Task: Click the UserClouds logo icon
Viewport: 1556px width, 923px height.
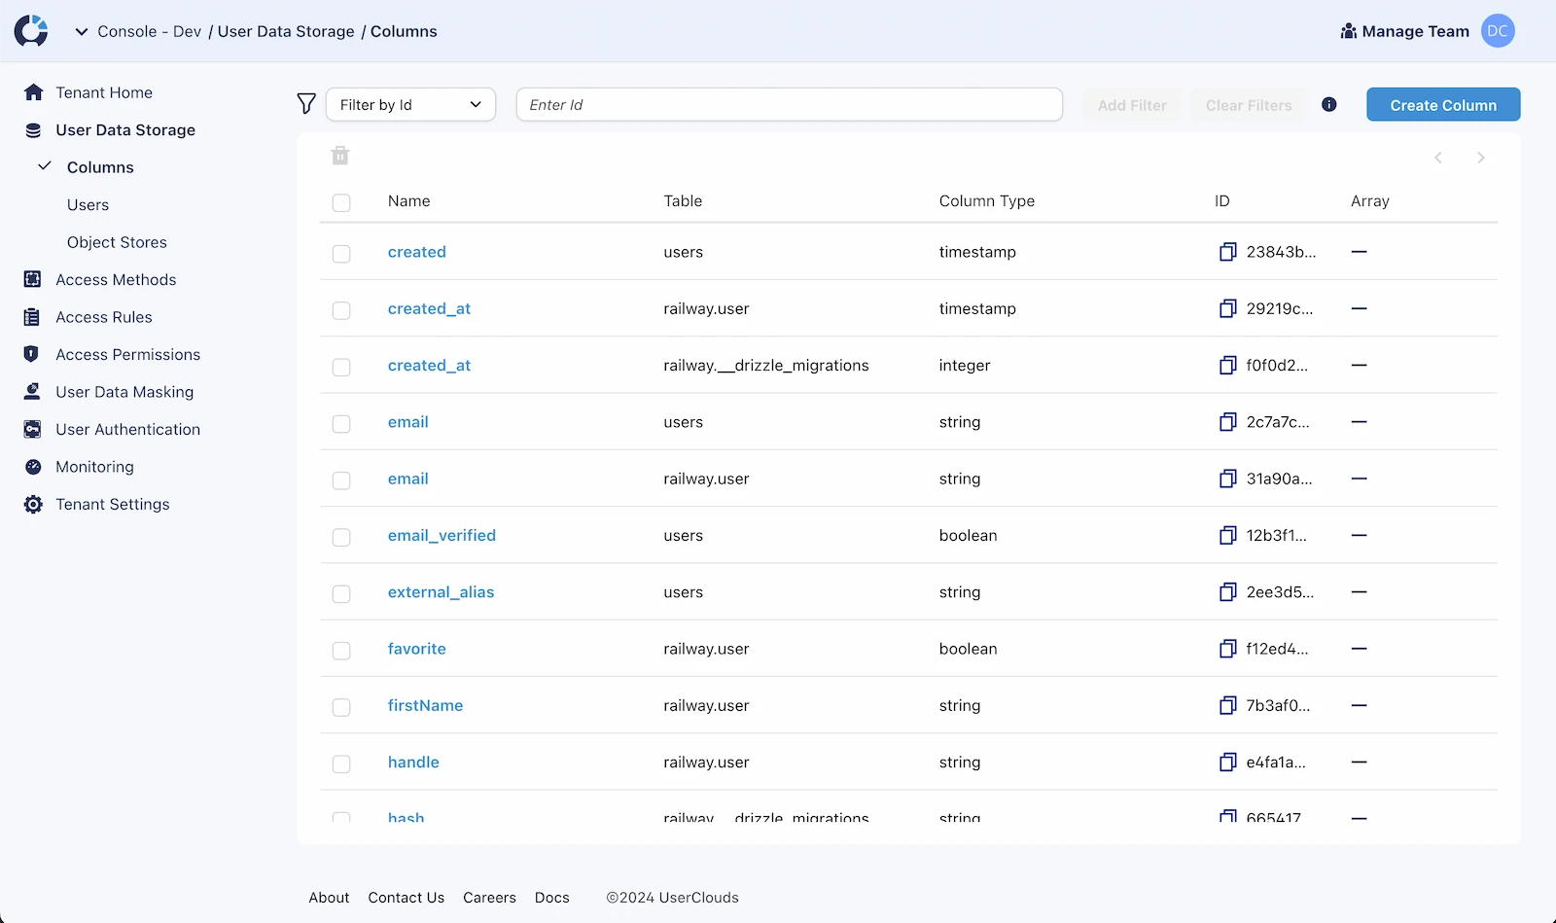Action: pos(31,31)
